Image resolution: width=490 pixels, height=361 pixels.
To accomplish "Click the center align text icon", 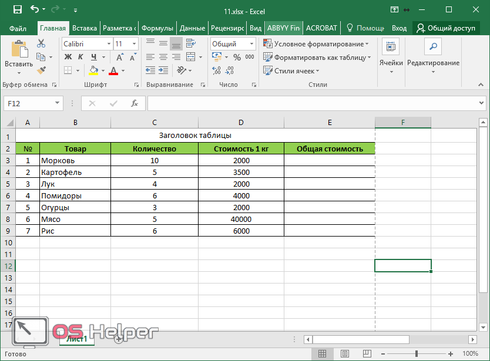I will pyautogui.click(x=163, y=57).
